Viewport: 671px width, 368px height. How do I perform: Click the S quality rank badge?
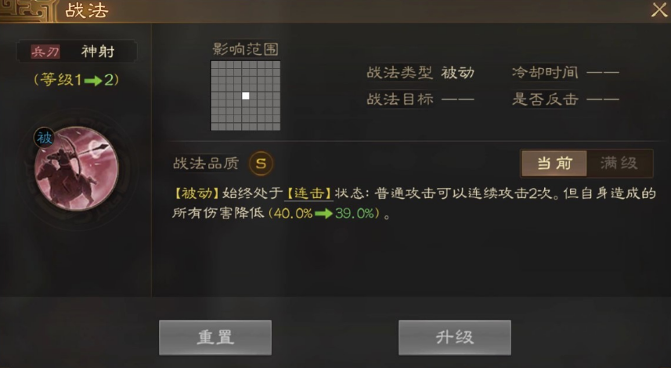pyautogui.click(x=261, y=163)
